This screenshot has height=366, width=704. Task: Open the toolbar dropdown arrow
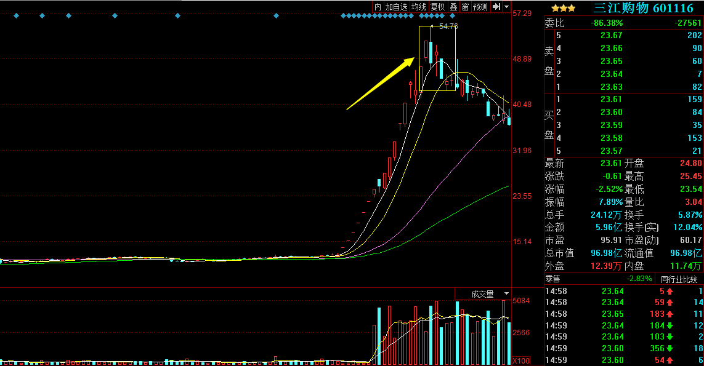pos(506,7)
